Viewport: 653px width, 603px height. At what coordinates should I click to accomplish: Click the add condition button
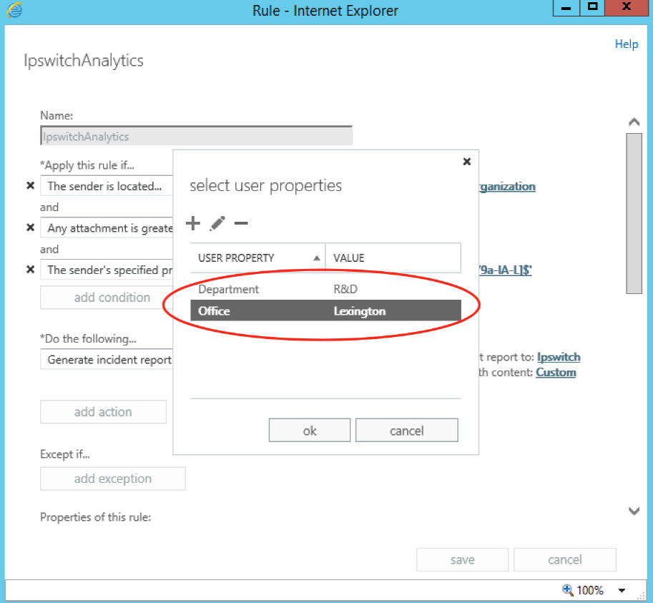coord(107,298)
